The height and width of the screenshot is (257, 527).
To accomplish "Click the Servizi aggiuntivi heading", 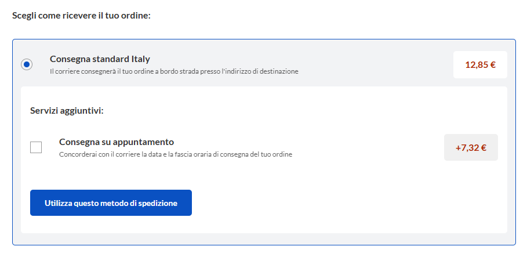I will 67,110.
